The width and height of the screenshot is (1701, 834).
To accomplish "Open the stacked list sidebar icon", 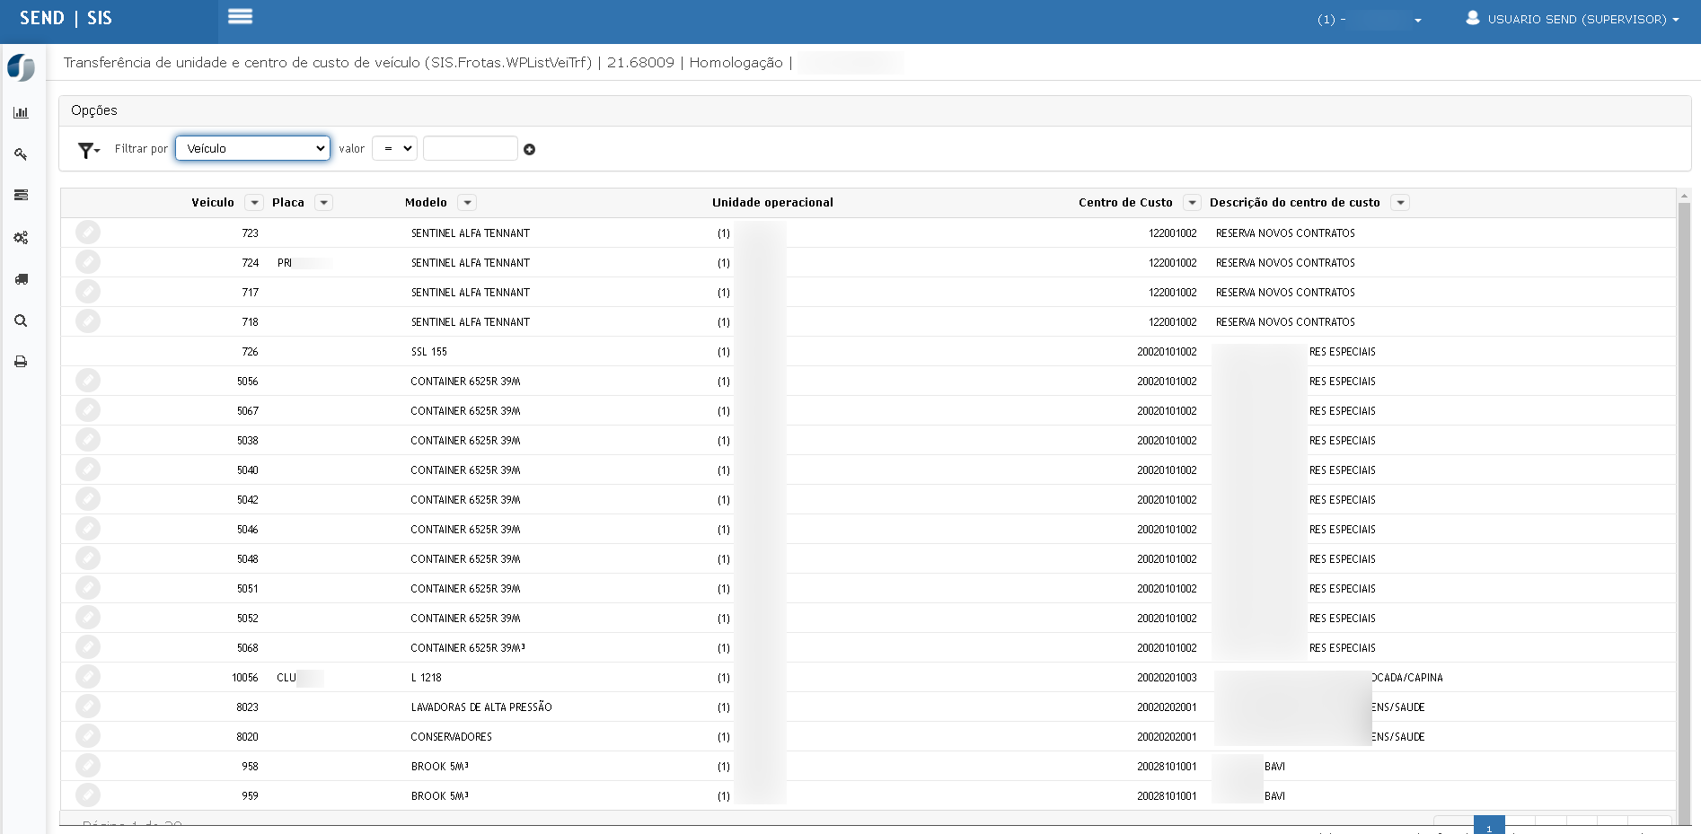I will [x=21, y=195].
